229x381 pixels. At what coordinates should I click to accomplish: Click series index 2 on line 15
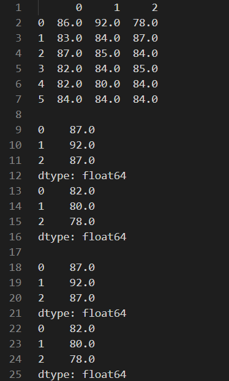tap(41, 221)
